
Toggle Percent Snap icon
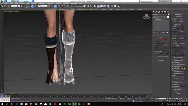[x=65, y=6]
